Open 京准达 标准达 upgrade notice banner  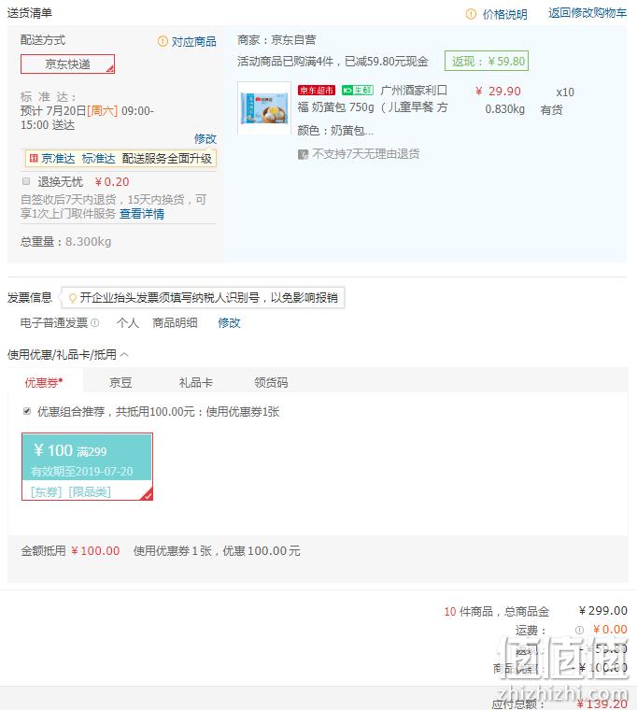pyautogui.click(x=120, y=159)
